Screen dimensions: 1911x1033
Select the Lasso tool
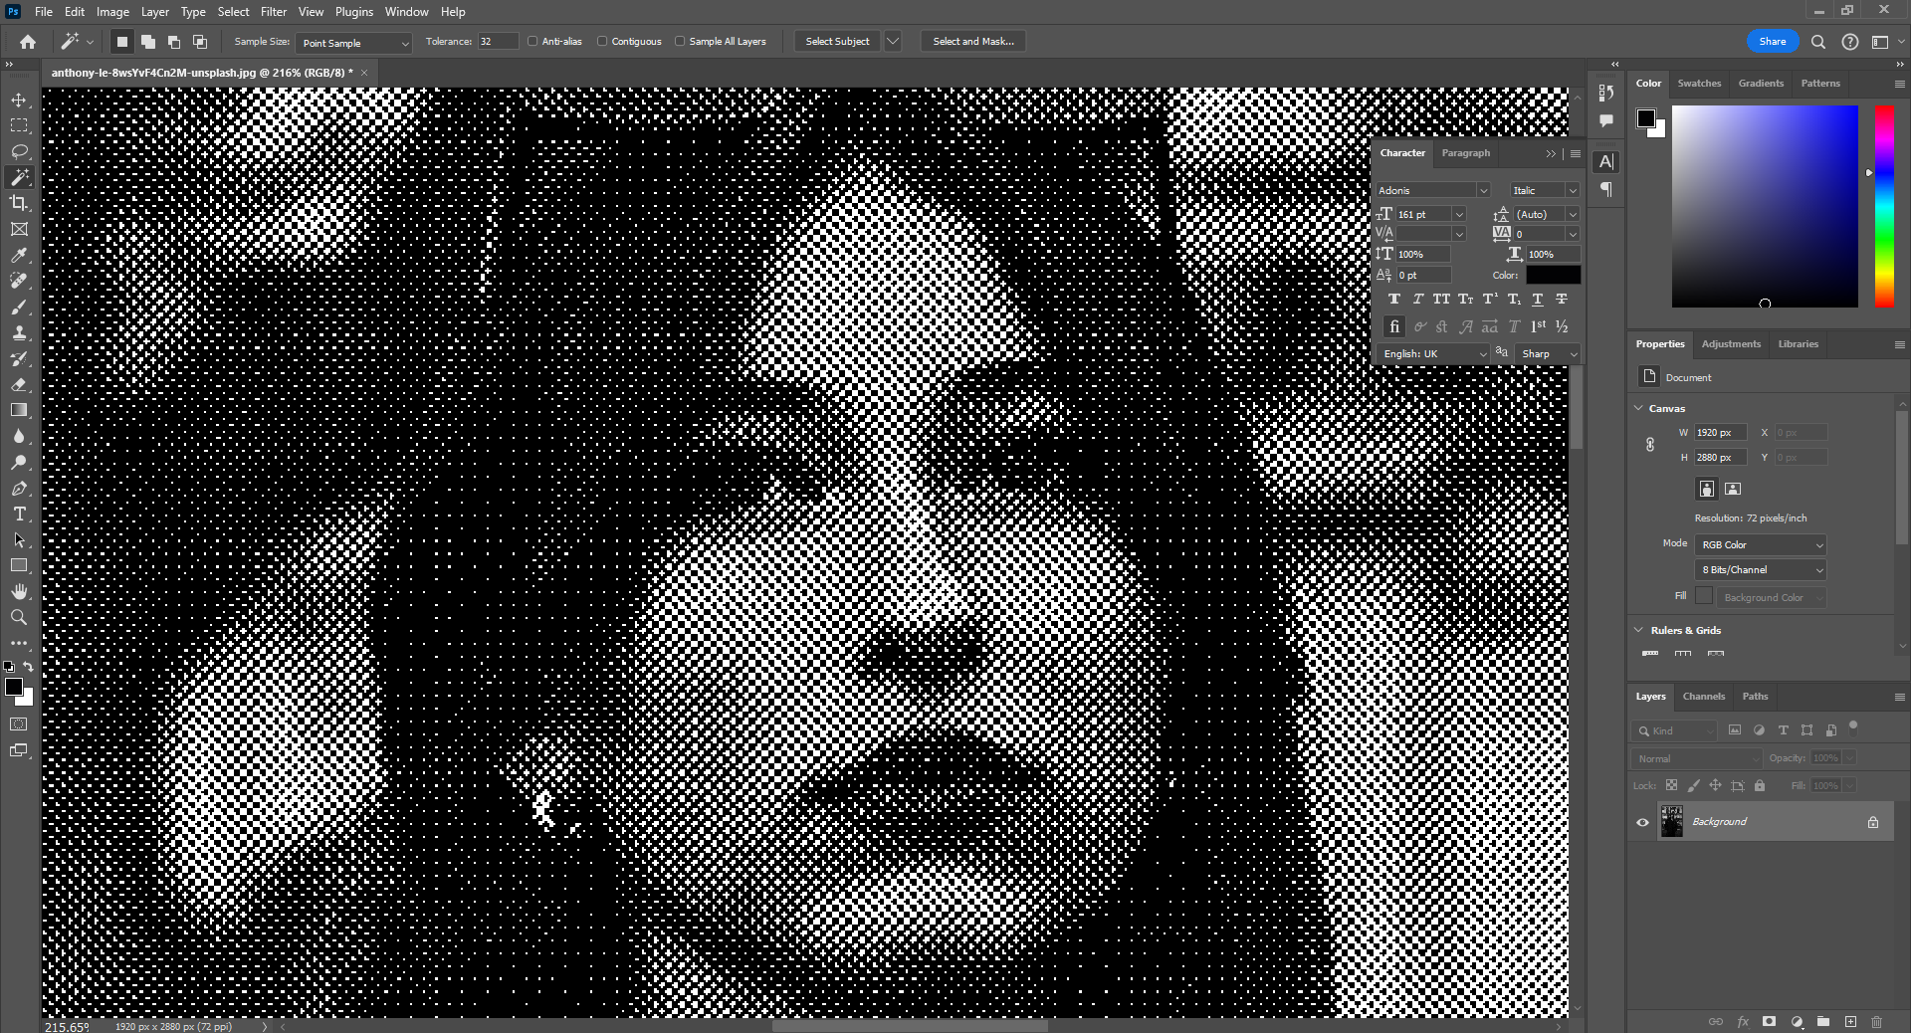tap(19, 151)
